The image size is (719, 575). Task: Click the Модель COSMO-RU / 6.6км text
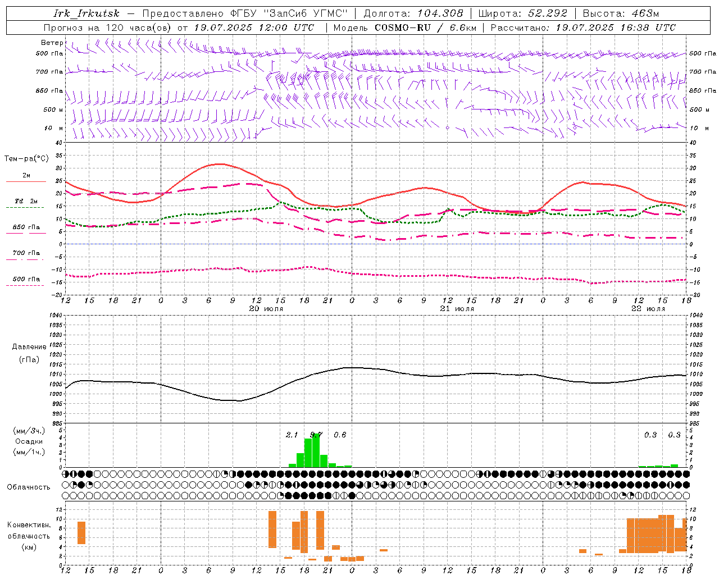pos(405,28)
